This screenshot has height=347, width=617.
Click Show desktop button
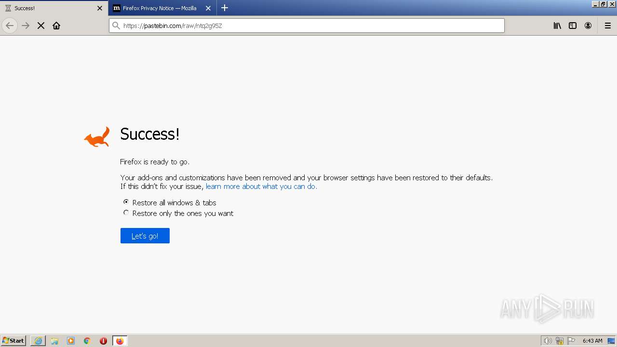612,341
